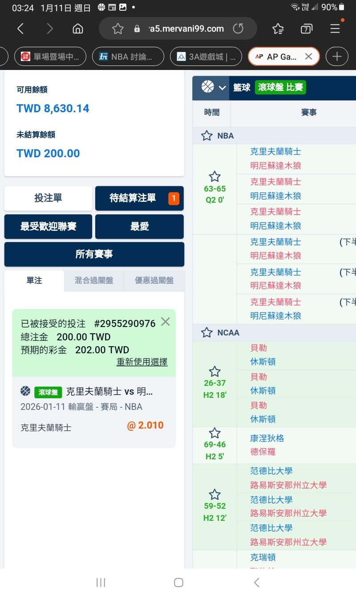The image size is (356, 597).
Task: Open the browser hamburger menu
Action: (335, 29)
